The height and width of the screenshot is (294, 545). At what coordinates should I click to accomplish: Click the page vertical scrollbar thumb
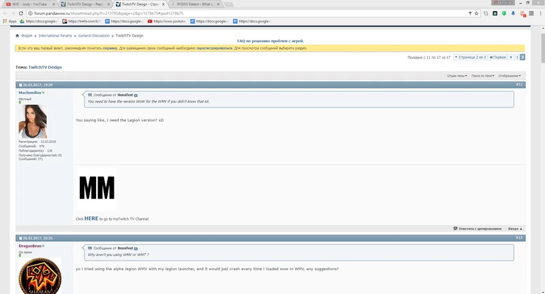tap(542, 47)
